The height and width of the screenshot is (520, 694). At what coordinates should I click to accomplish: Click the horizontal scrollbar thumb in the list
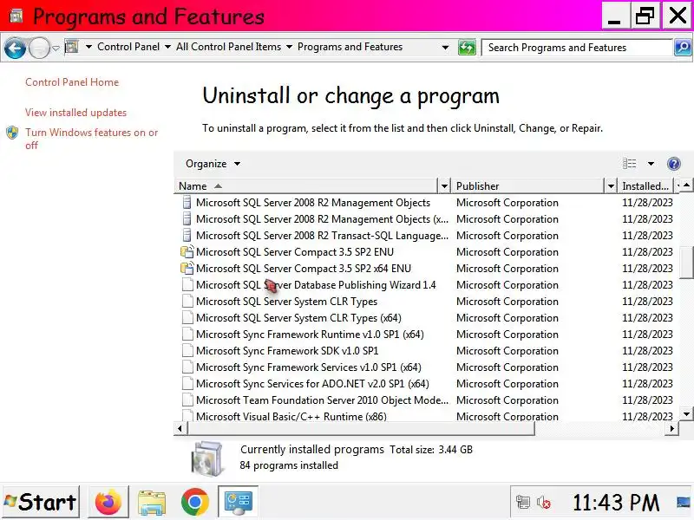(361, 428)
